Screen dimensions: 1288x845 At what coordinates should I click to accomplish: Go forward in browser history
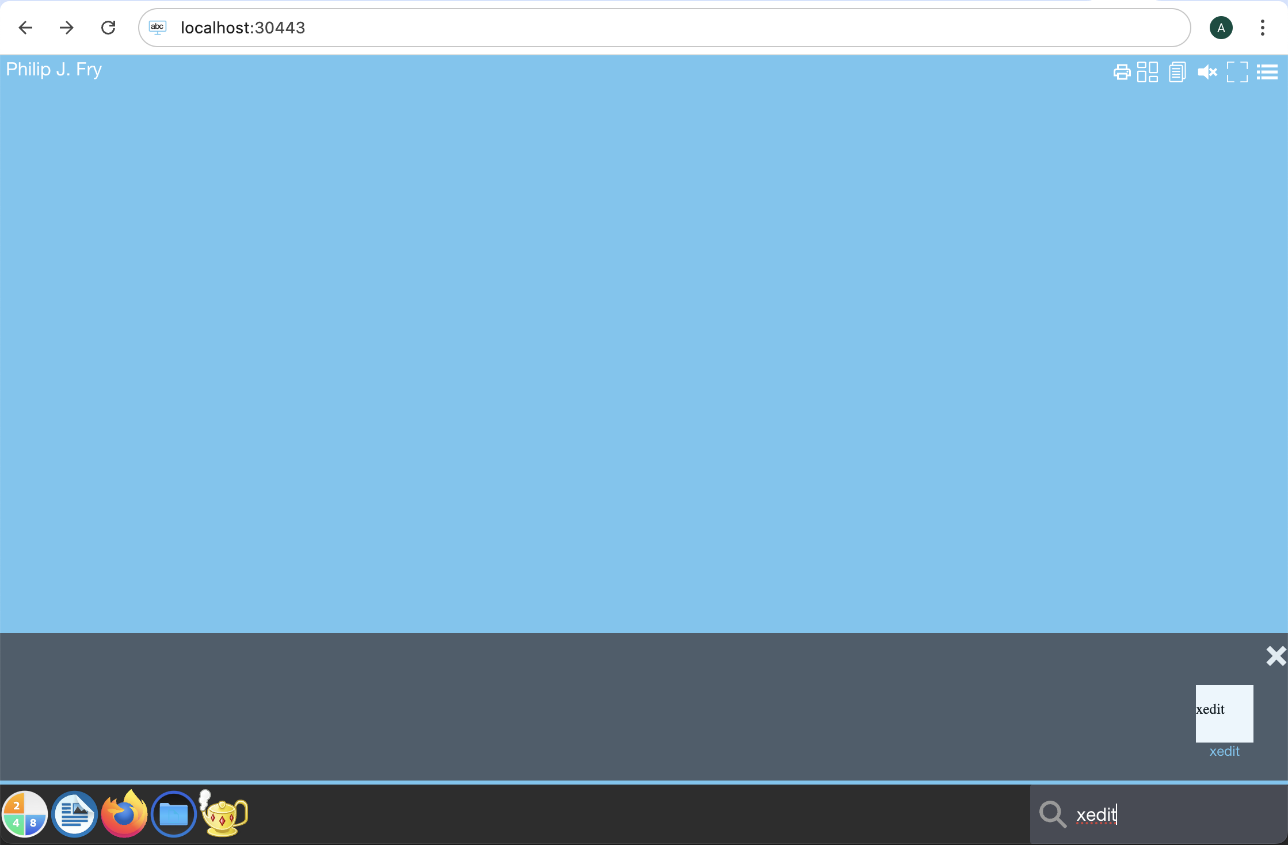[67, 28]
